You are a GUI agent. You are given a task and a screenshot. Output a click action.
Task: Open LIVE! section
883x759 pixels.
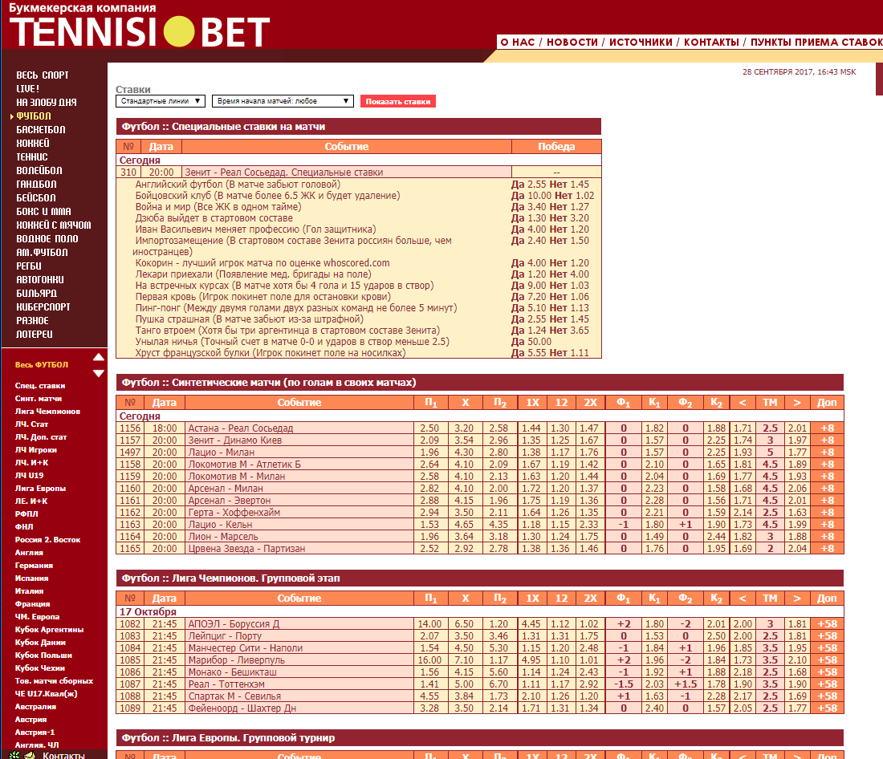(27, 88)
